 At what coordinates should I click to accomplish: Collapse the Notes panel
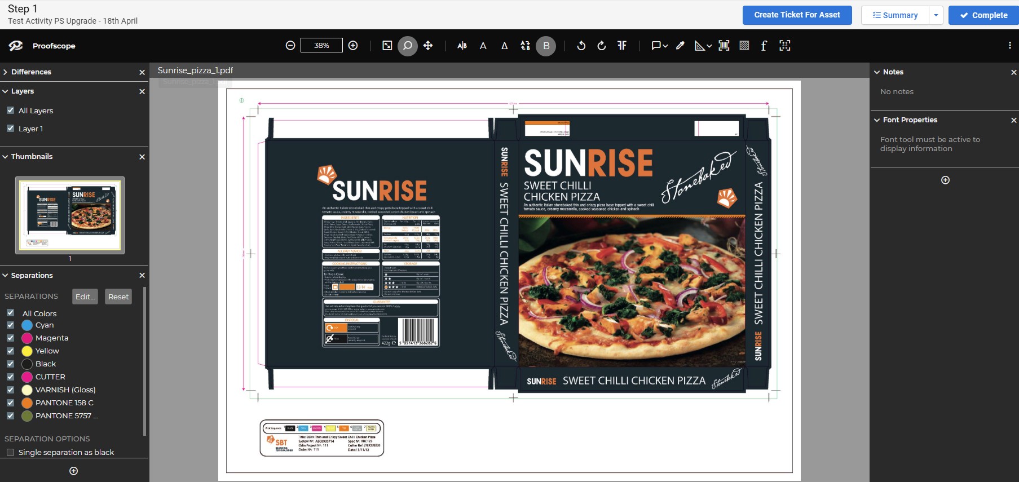(x=877, y=72)
